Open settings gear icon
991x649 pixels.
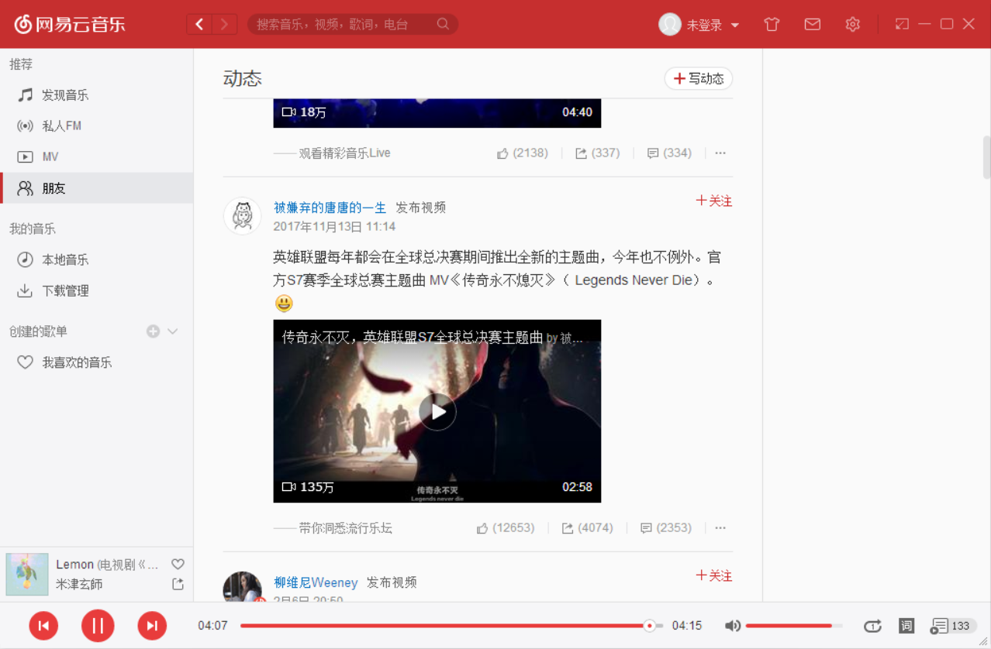tap(853, 24)
